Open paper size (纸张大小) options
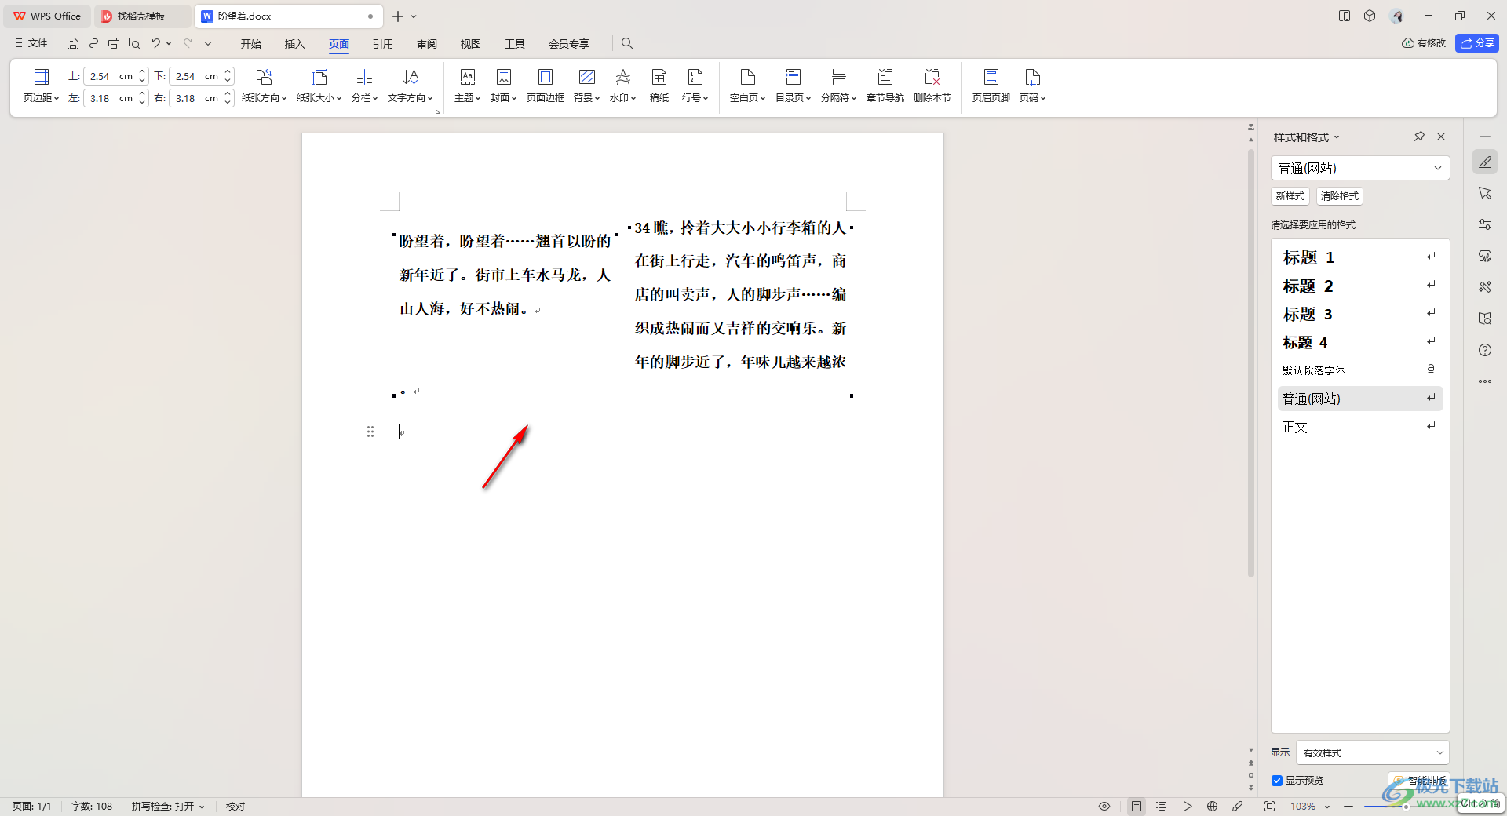1507x816 pixels. (x=319, y=86)
